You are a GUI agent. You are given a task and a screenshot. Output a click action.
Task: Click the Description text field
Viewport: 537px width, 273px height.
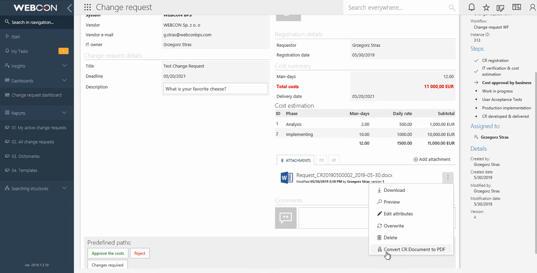pos(215,89)
